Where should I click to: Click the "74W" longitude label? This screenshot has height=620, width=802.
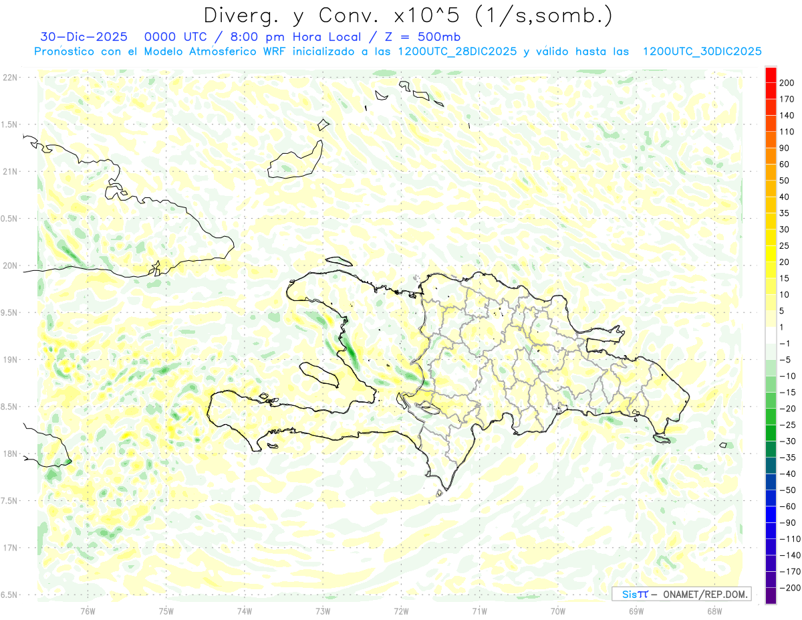[245, 611]
